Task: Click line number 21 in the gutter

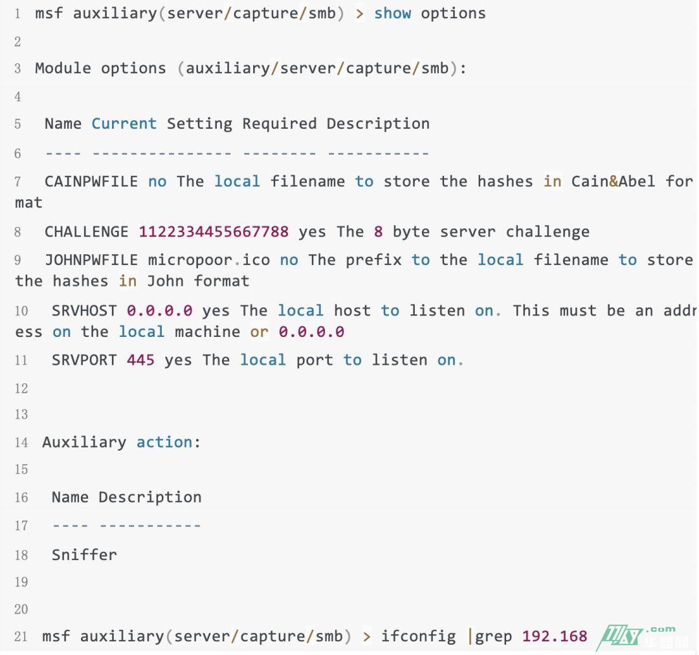Action: click(x=21, y=637)
